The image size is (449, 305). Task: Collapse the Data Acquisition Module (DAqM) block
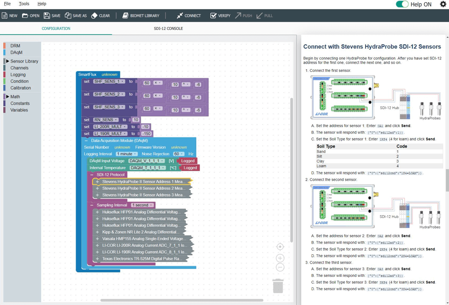coord(86,141)
